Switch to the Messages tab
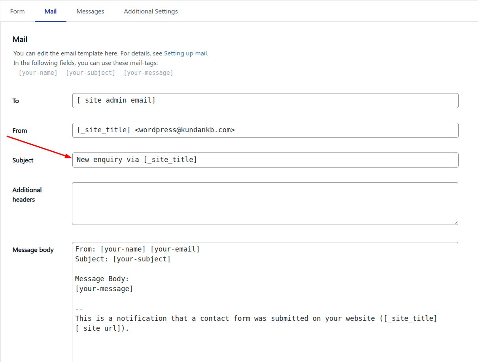 point(90,11)
